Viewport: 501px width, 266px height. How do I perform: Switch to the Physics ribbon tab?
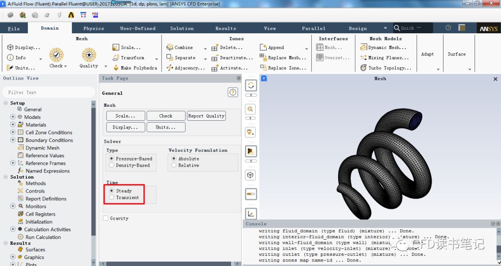pos(93,28)
